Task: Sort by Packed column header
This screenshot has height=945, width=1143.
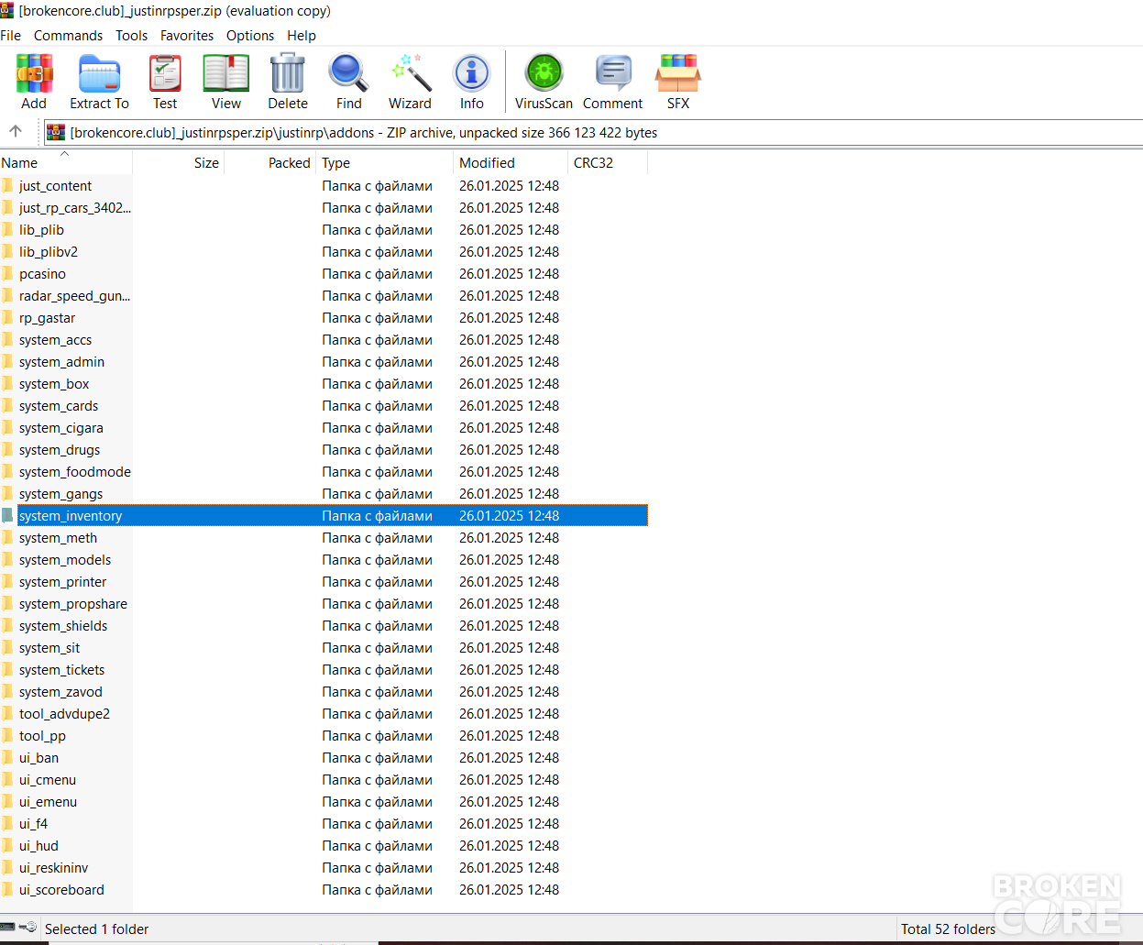Action: [269, 162]
